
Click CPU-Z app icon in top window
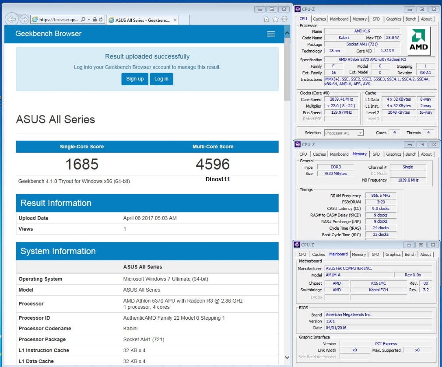tap(298, 9)
